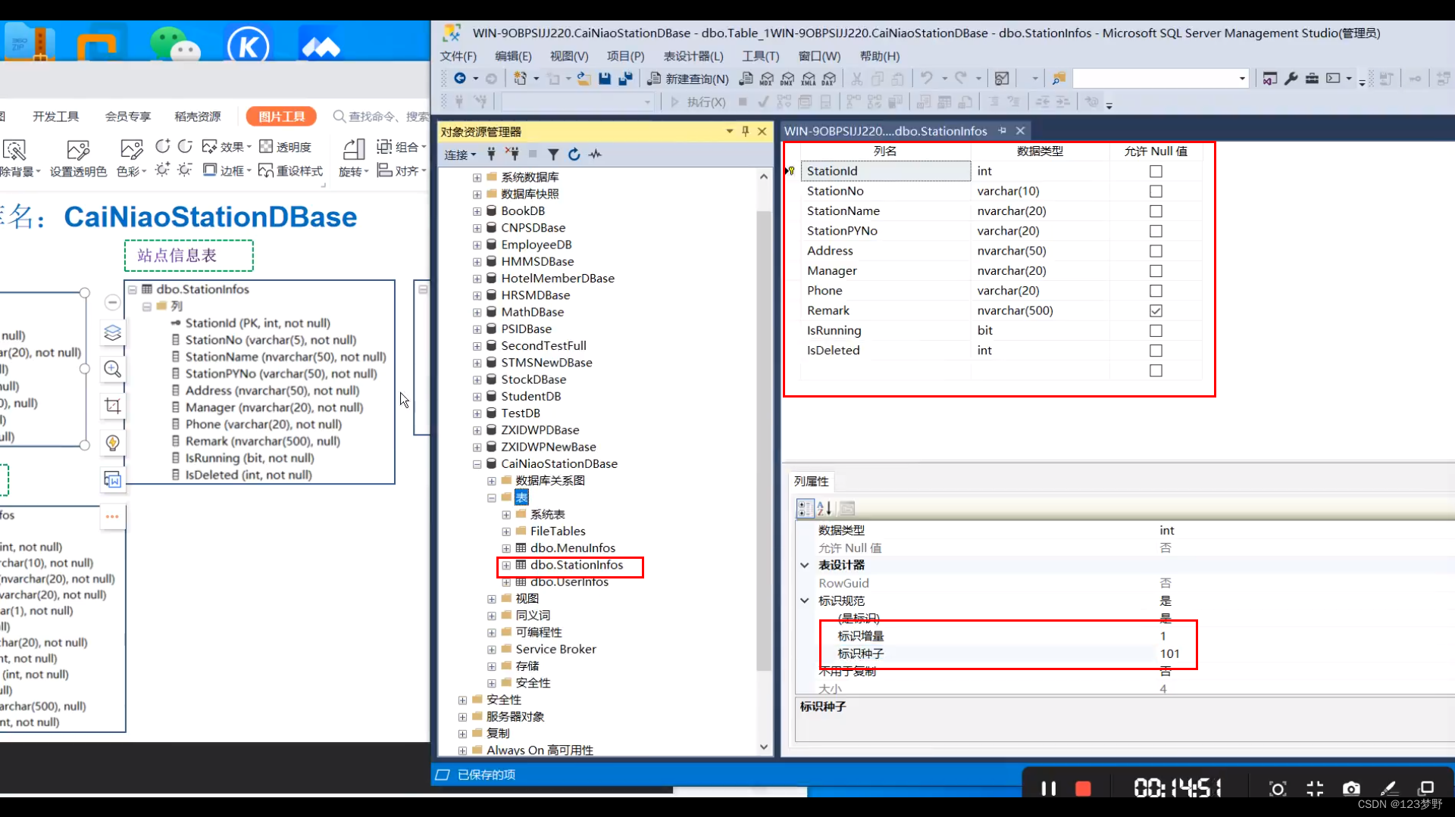Click the zoom magnifier icon in image side toolbar
The image size is (1455, 817).
click(112, 369)
